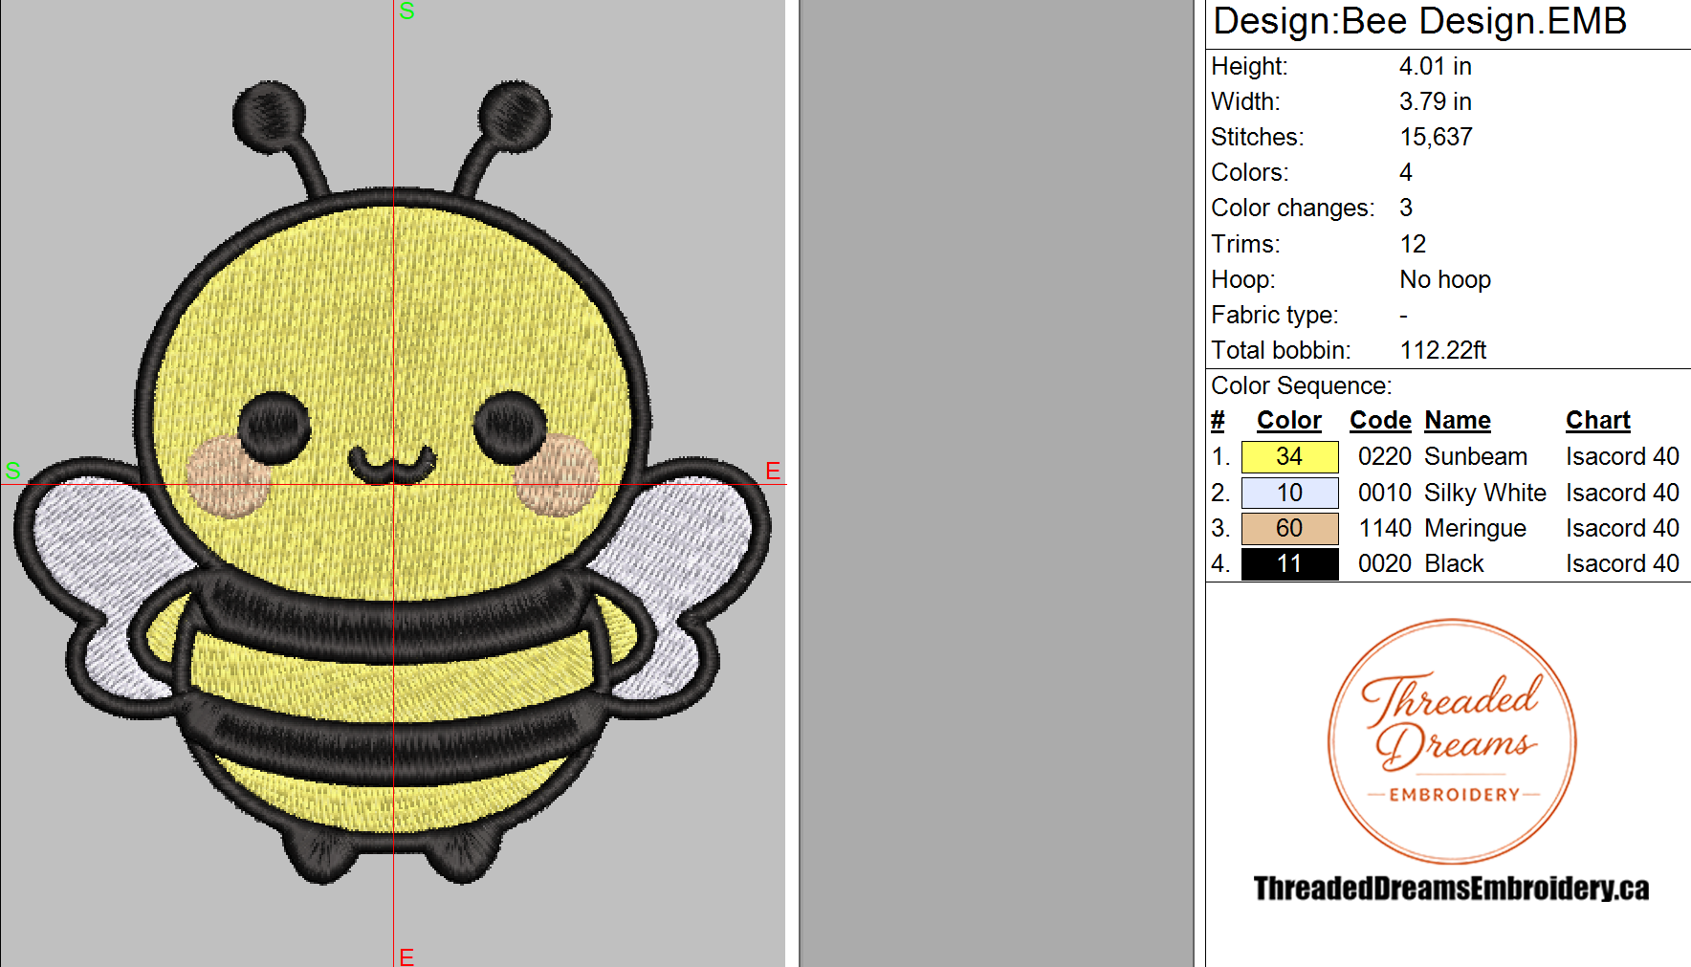The width and height of the screenshot is (1691, 967).
Task: Click the Threaded Dreams Embroidery circular logo
Action: coord(1452,741)
